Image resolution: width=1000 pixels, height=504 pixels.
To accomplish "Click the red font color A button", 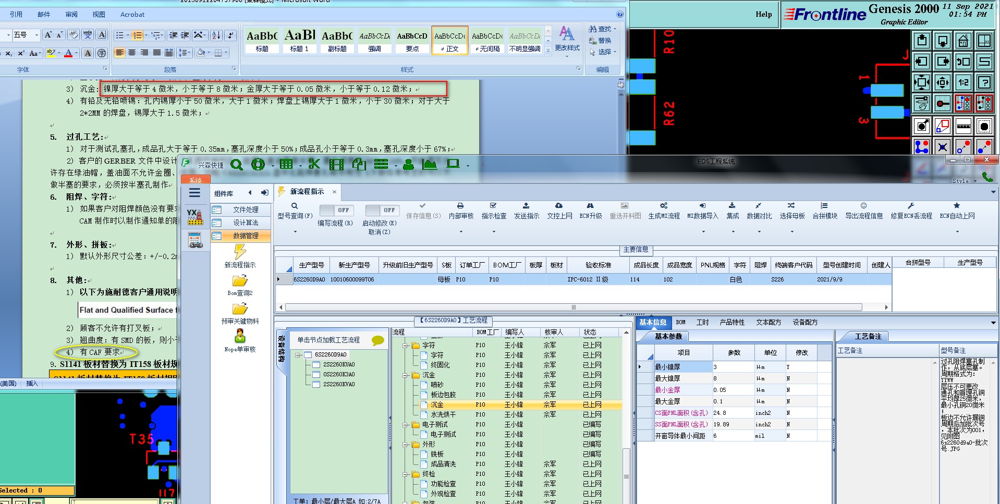I will point(68,53).
